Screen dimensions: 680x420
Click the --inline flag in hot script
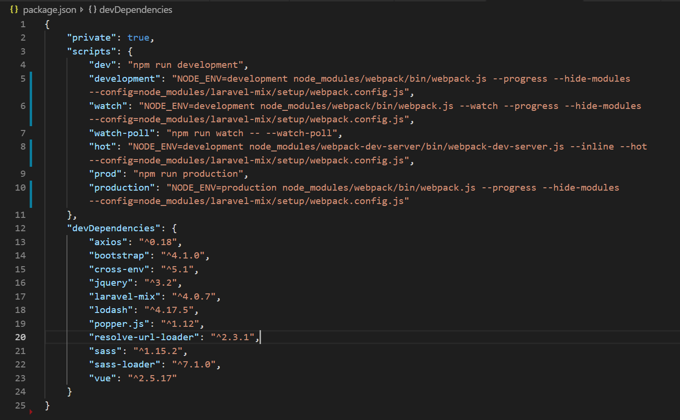[592, 147]
